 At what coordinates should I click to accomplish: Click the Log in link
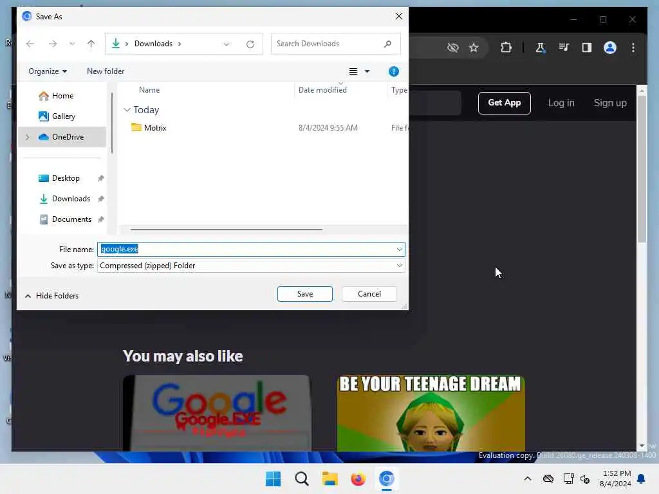click(x=561, y=103)
